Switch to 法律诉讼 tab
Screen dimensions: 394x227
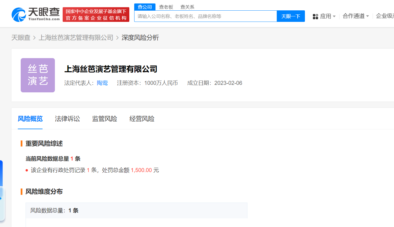pos(67,119)
